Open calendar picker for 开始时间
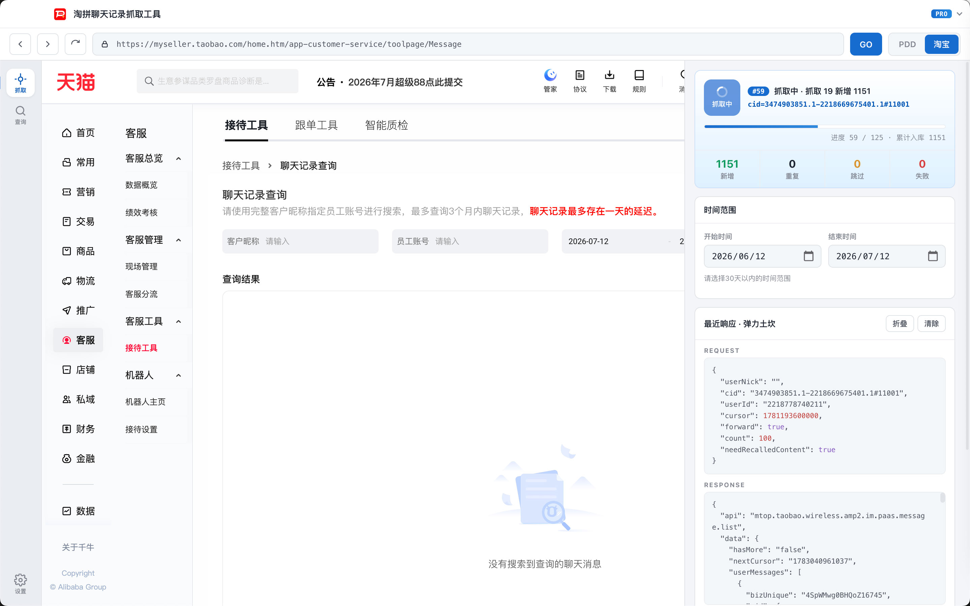 (808, 256)
